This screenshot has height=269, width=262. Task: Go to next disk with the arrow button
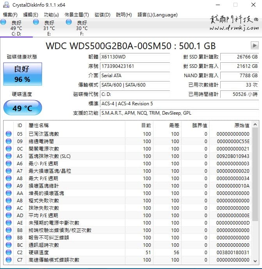click(255, 46)
